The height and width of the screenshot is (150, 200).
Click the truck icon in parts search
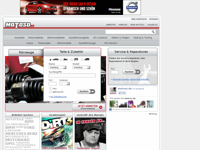pyautogui.click(x=87, y=59)
